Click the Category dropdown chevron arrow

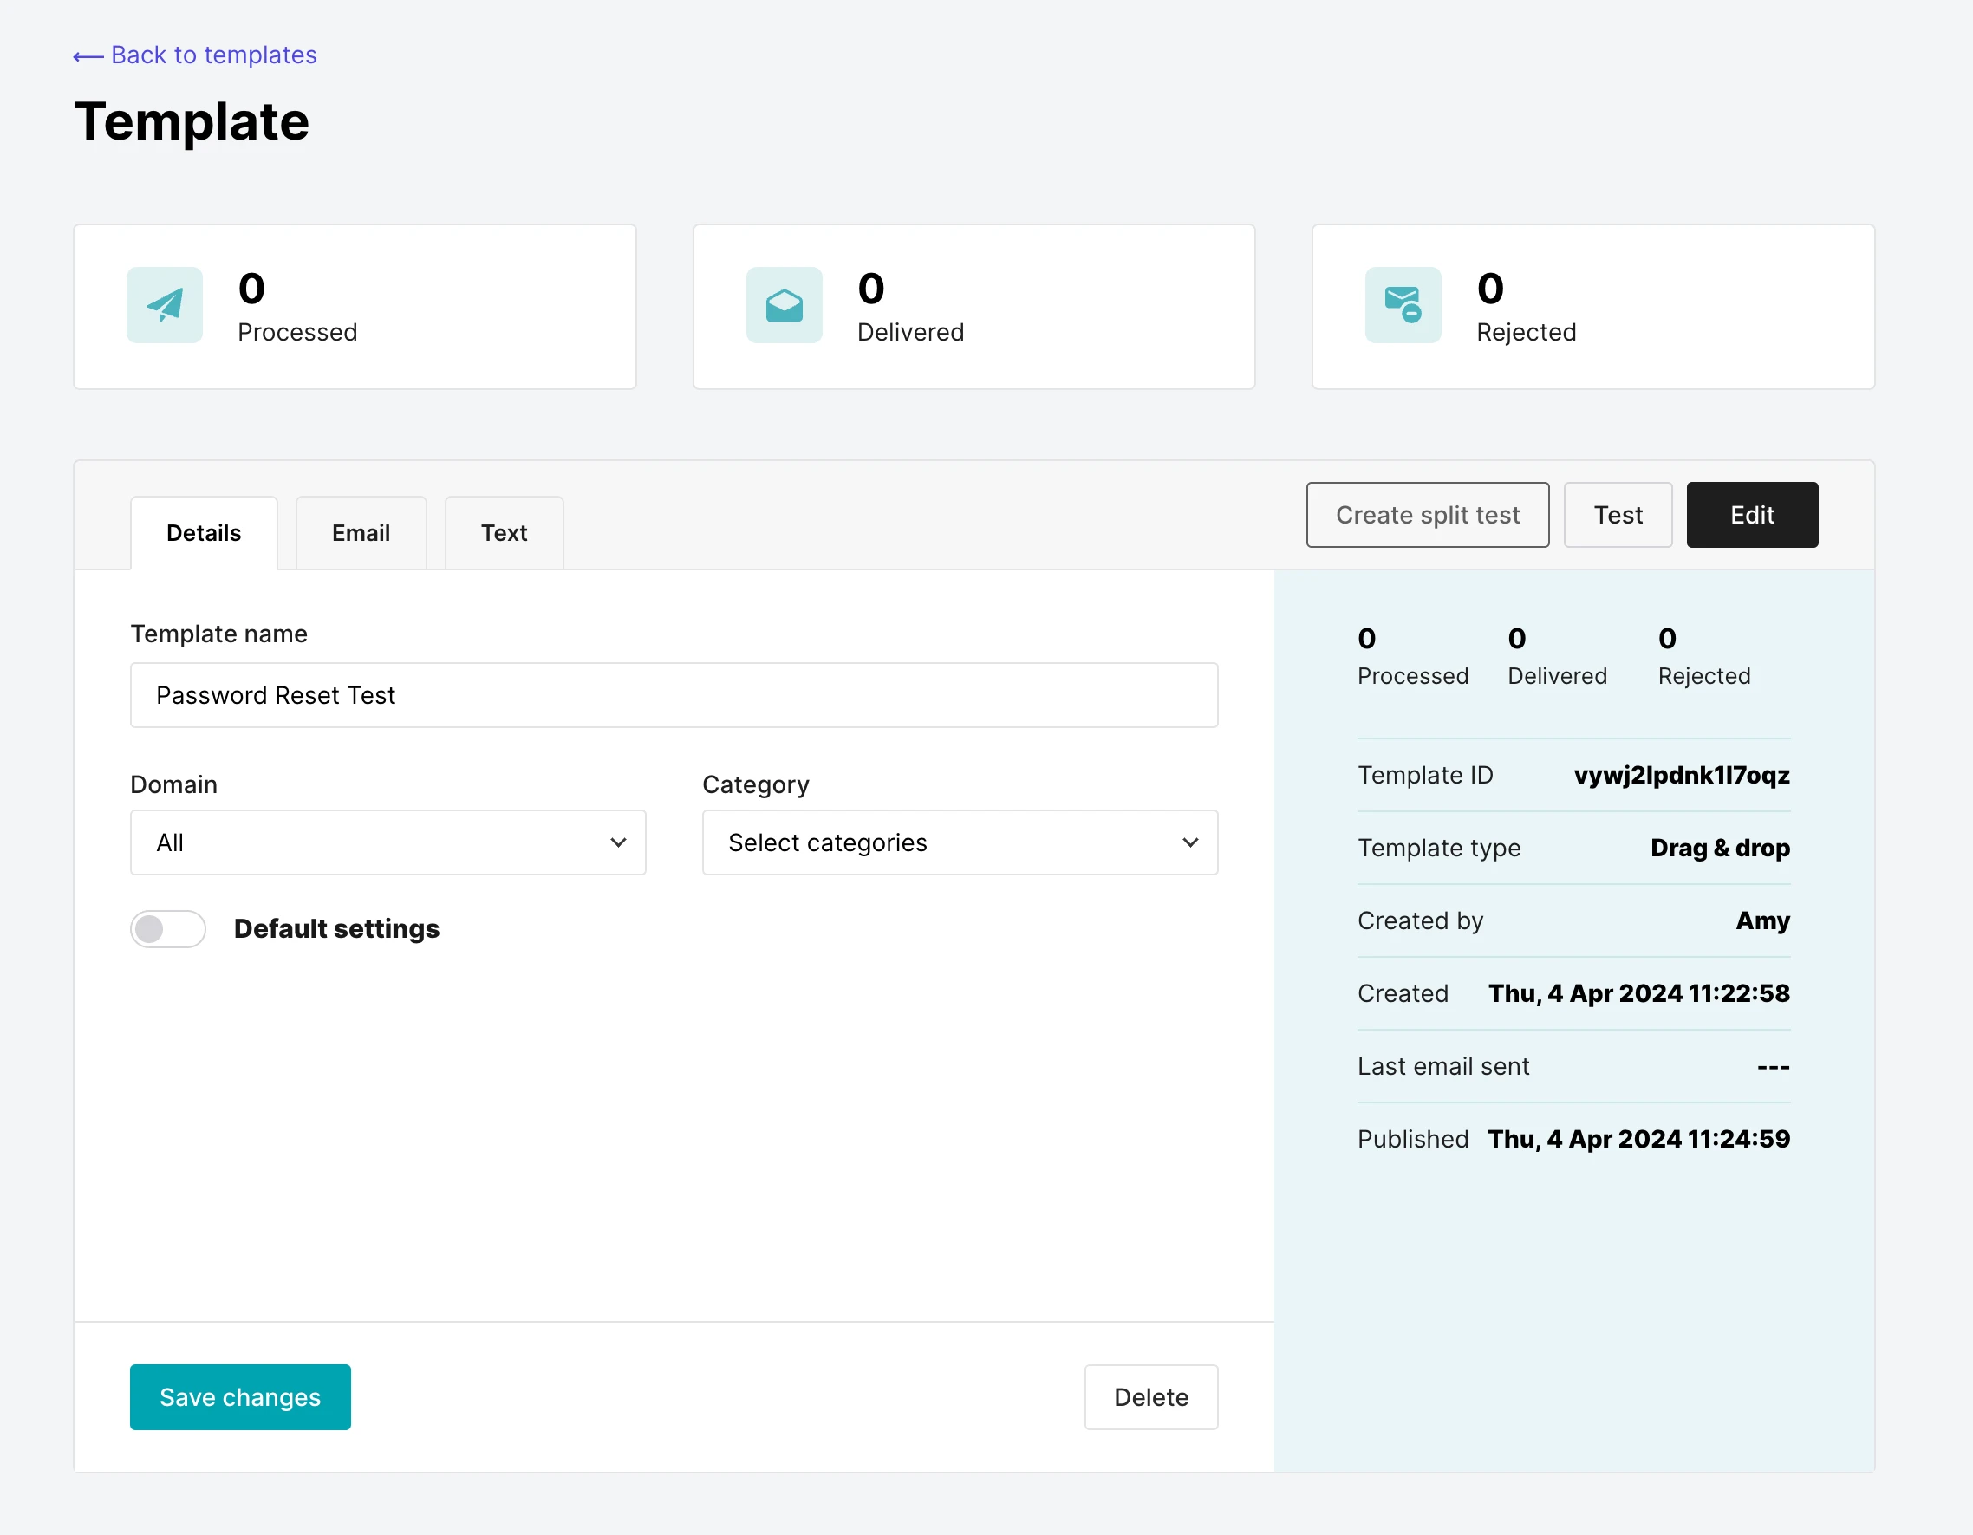point(1189,843)
